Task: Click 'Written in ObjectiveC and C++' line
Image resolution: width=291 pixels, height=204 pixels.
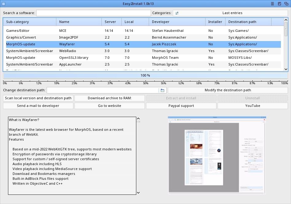Action: [37, 183]
